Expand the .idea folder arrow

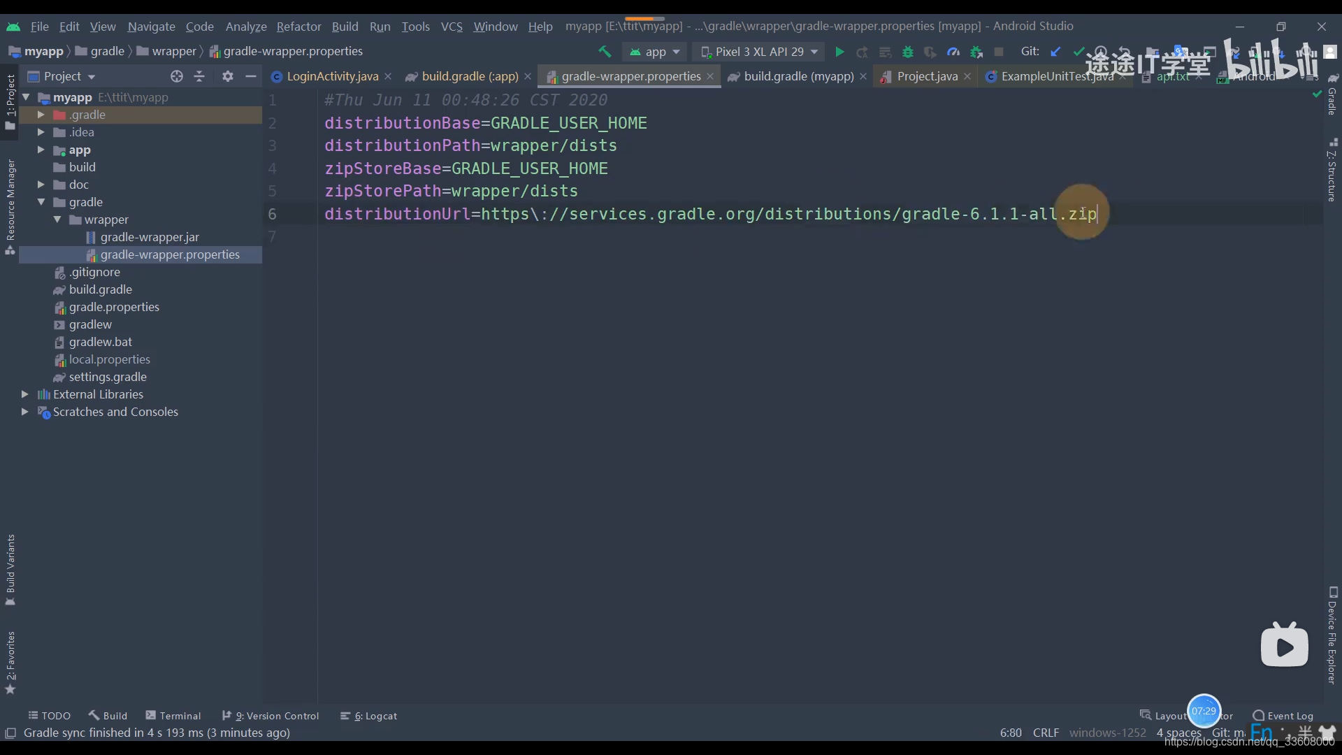click(x=41, y=132)
